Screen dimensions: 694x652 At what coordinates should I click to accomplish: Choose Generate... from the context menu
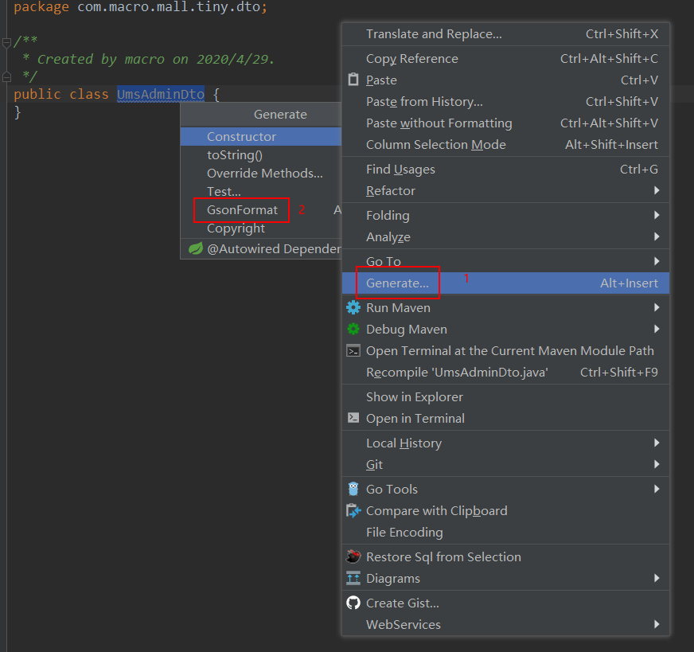tap(397, 283)
